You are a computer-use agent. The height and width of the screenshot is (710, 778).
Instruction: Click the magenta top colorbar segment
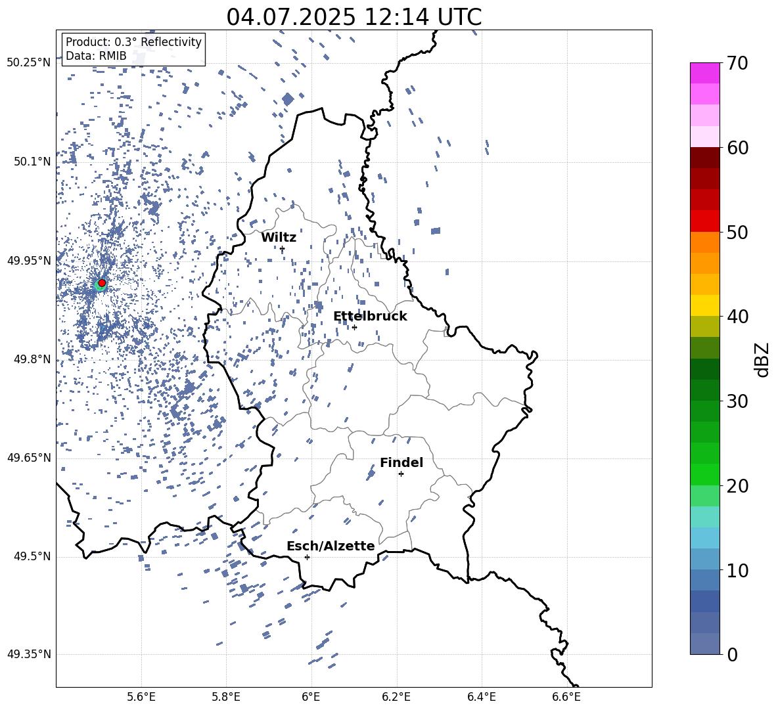coord(705,73)
